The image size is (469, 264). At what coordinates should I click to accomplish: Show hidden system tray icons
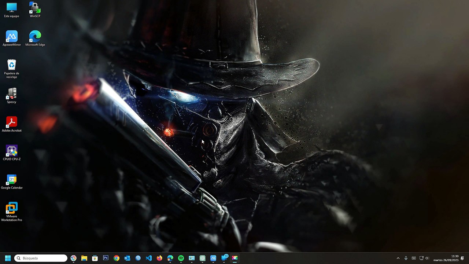398,258
